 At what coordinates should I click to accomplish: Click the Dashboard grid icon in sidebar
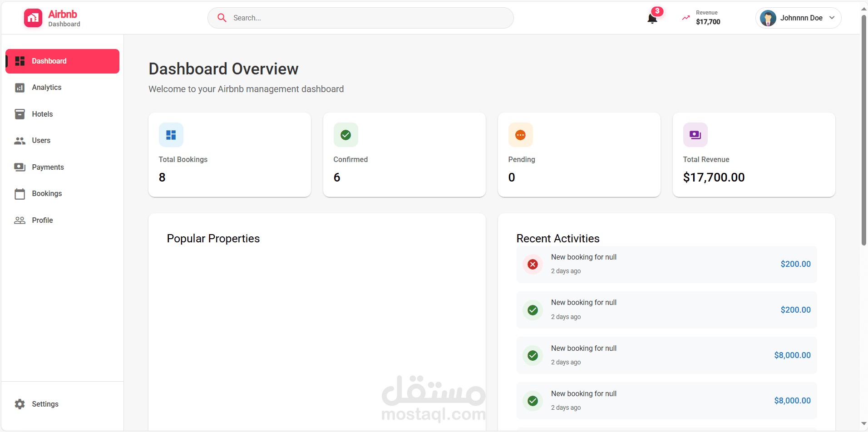coord(20,61)
